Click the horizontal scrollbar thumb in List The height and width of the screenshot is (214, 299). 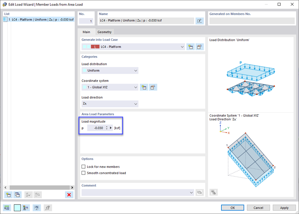[40, 188]
